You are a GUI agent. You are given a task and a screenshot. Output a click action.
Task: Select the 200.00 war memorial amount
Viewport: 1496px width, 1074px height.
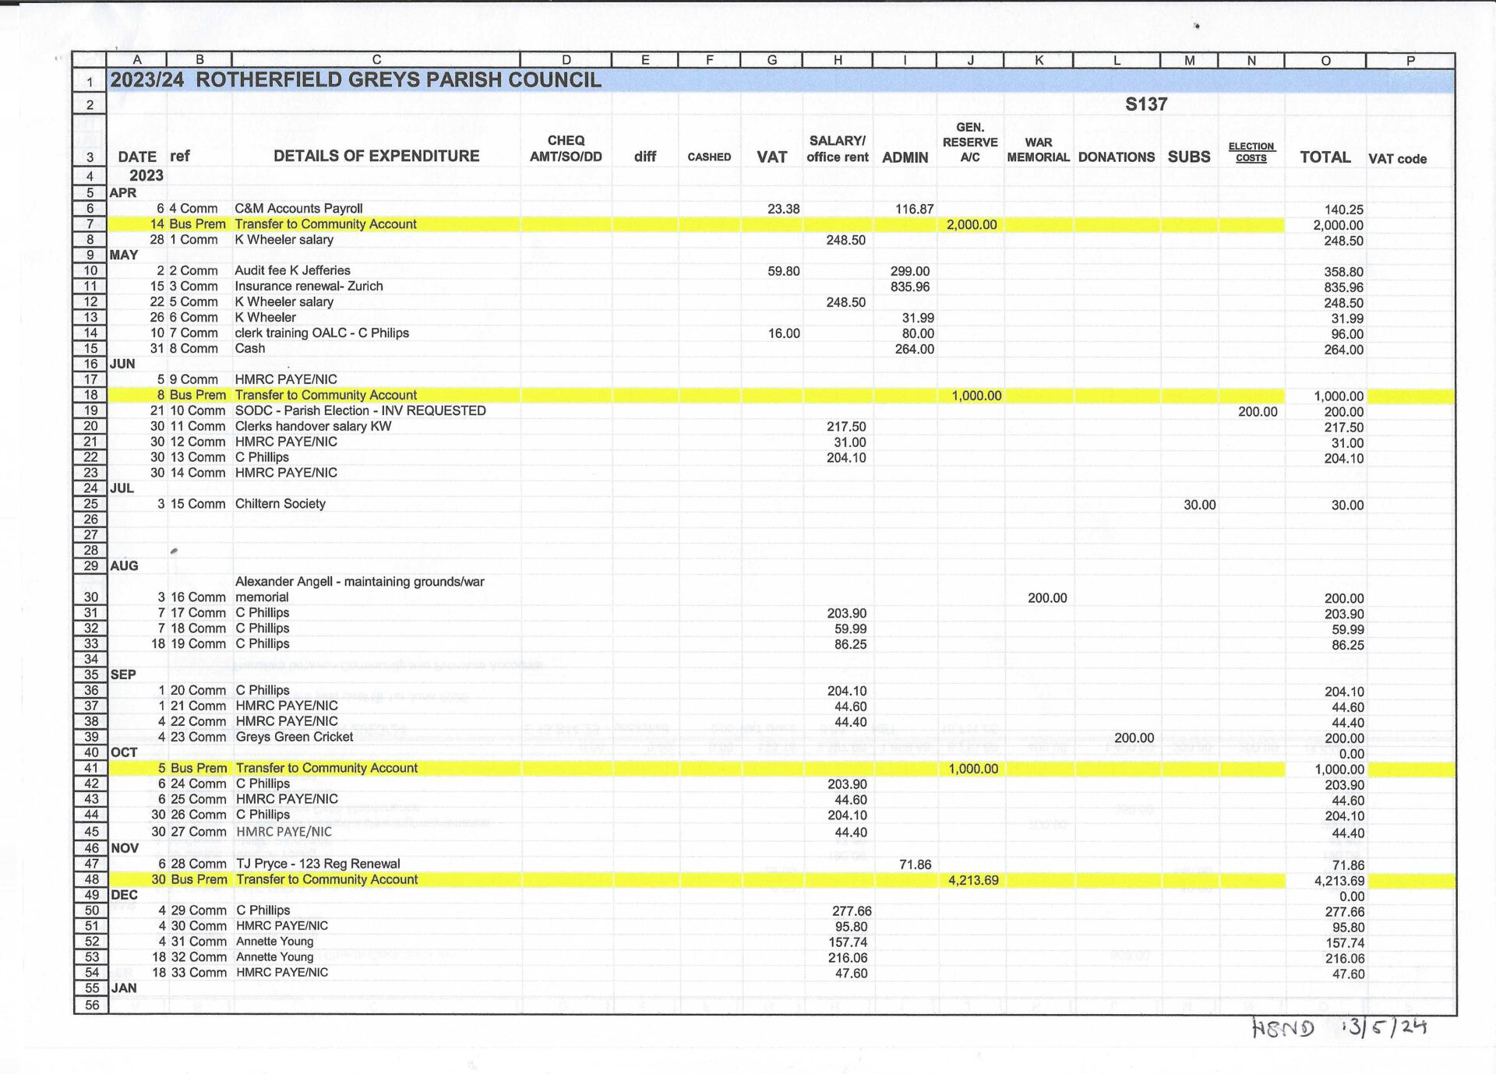(x=1046, y=598)
